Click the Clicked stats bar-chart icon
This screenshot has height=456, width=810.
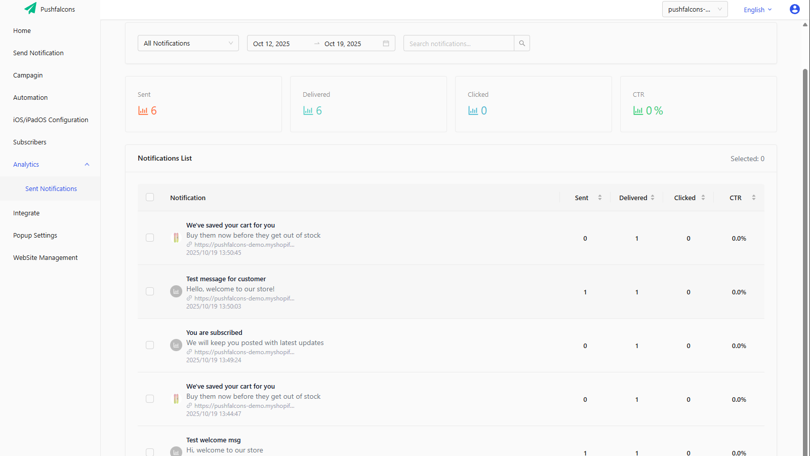pyautogui.click(x=472, y=110)
